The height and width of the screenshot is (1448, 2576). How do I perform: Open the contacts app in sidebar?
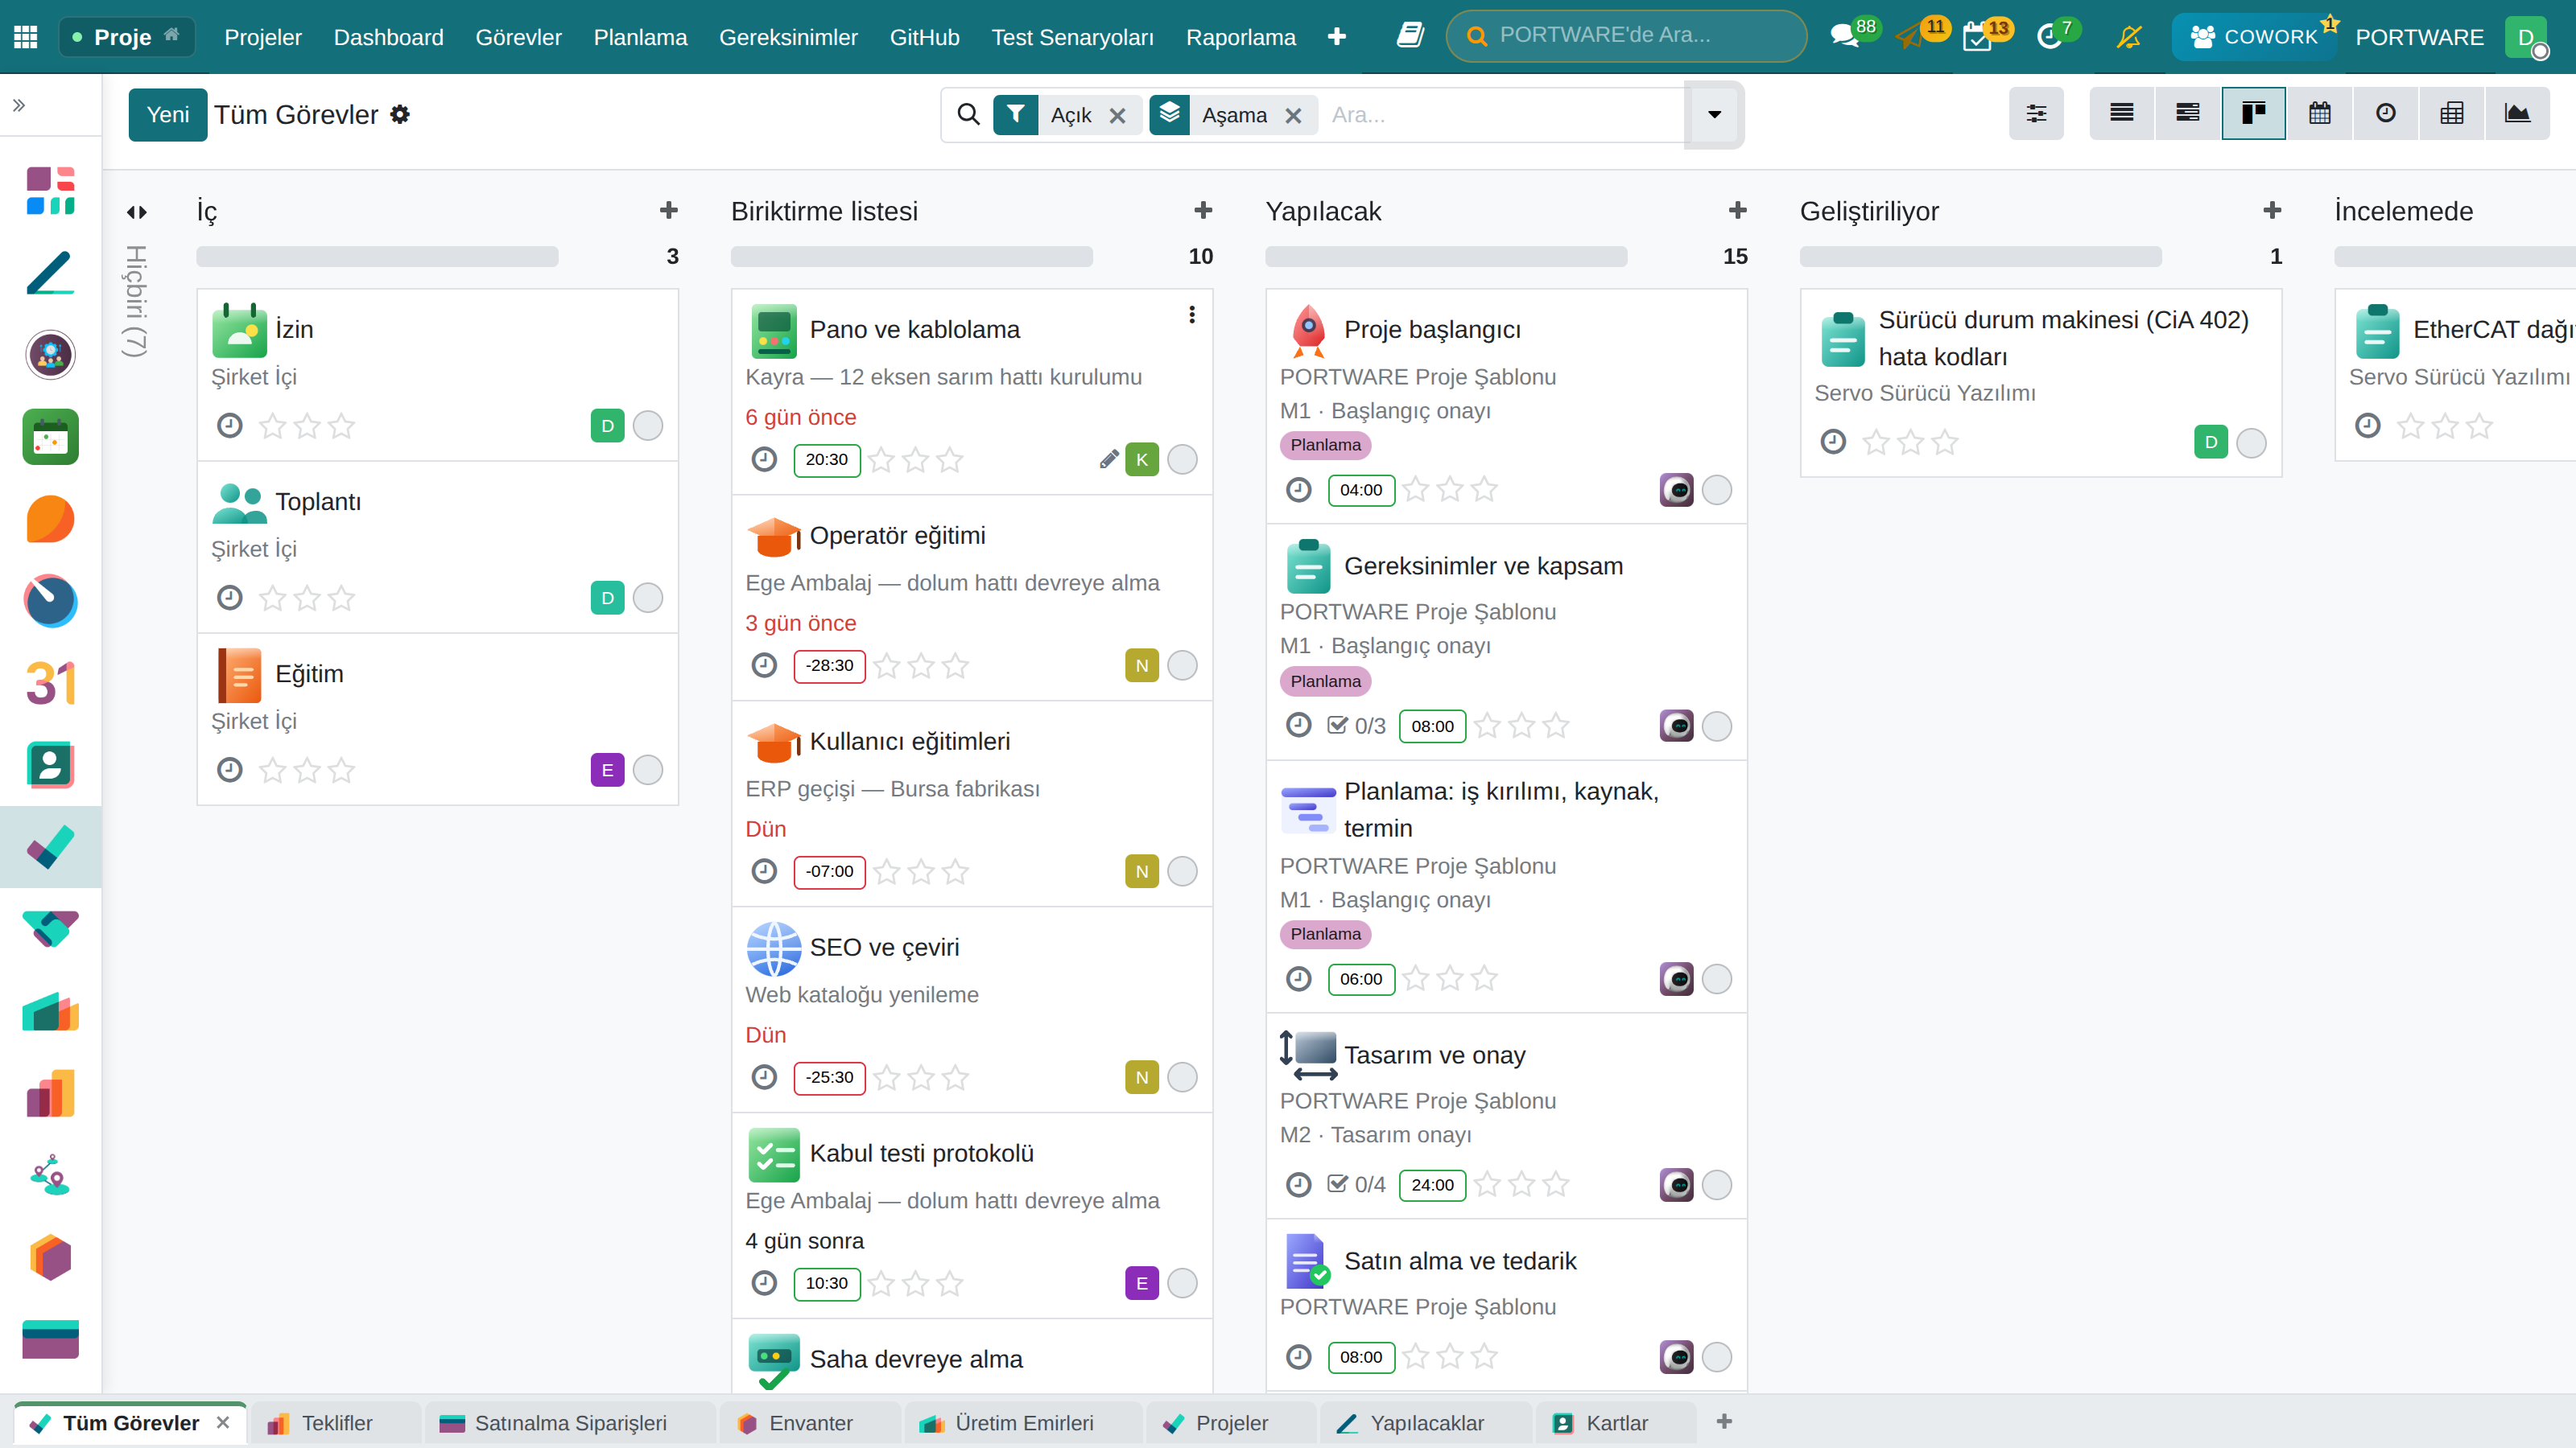[50, 764]
